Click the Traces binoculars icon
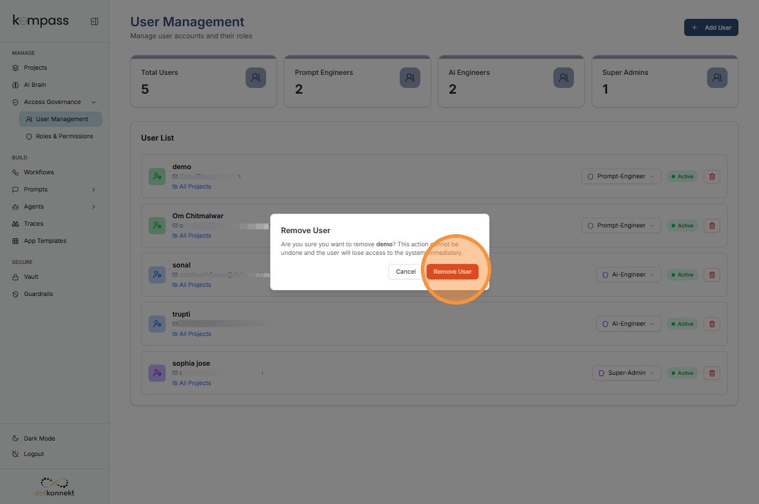The height and width of the screenshot is (504, 759). tap(15, 223)
